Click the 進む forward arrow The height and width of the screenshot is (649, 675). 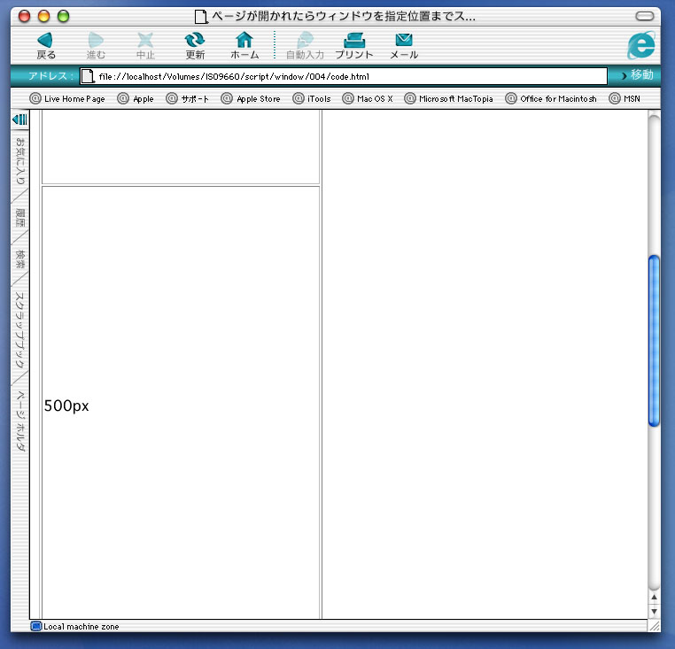pos(96,45)
